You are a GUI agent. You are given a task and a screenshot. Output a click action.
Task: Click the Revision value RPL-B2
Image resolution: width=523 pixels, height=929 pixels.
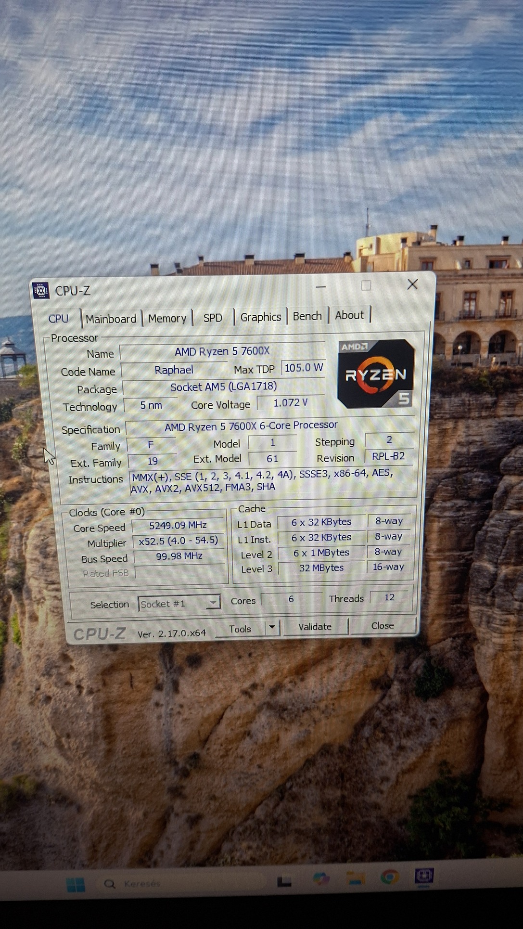point(389,456)
